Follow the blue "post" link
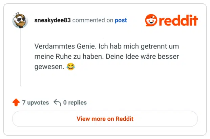 pyautogui.click(x=121, y=20)
